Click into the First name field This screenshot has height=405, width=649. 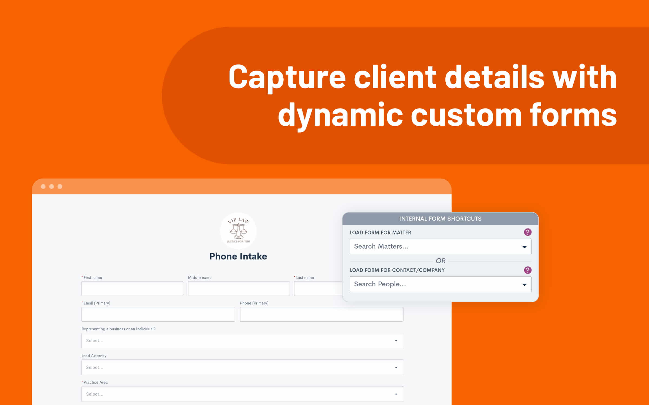(x=132, y=289)
